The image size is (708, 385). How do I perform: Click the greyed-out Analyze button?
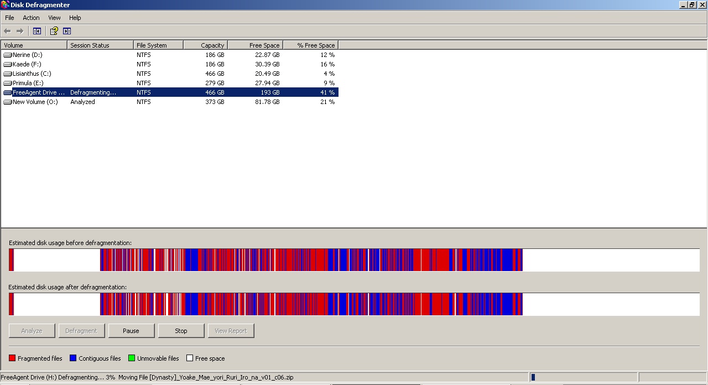32,331
